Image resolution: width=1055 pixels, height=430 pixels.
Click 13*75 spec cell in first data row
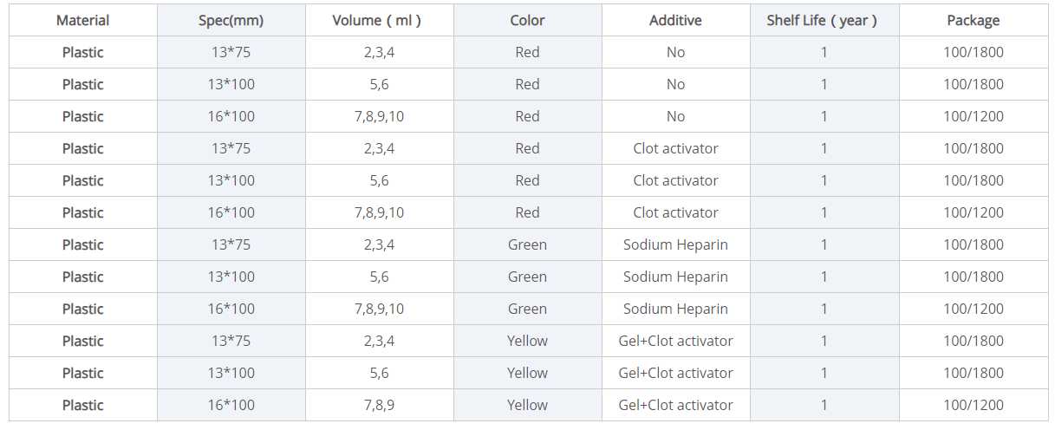(x=231, y=52)
